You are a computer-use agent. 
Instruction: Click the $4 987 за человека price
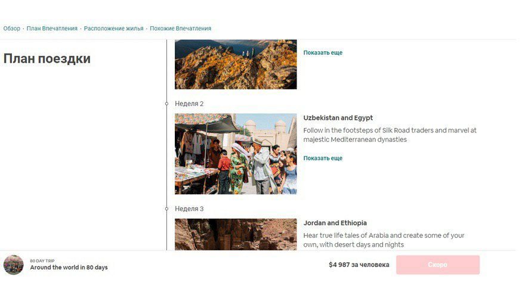coord(359,265)
